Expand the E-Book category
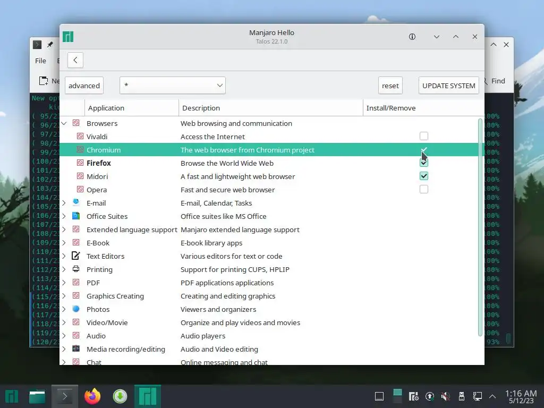Screen dimensions: 544x408 click(x=64, y=243)
